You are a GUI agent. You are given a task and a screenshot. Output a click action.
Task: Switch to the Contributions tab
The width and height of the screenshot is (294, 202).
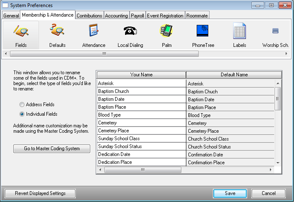(x=89, y=16)
